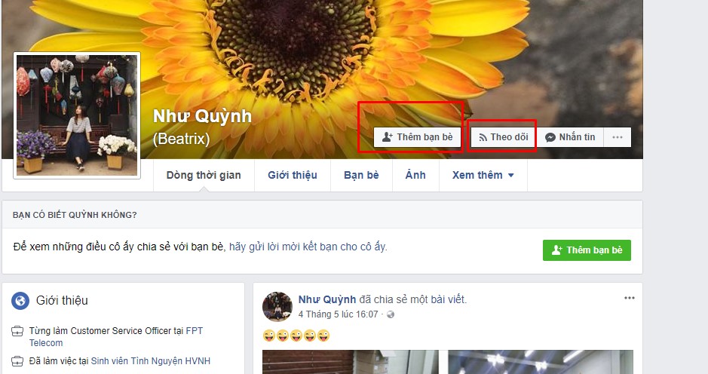Open the three-dot more options on cover
Image resolution: width=708 pixels, height=374 pixels.
(x=618, y=137)
